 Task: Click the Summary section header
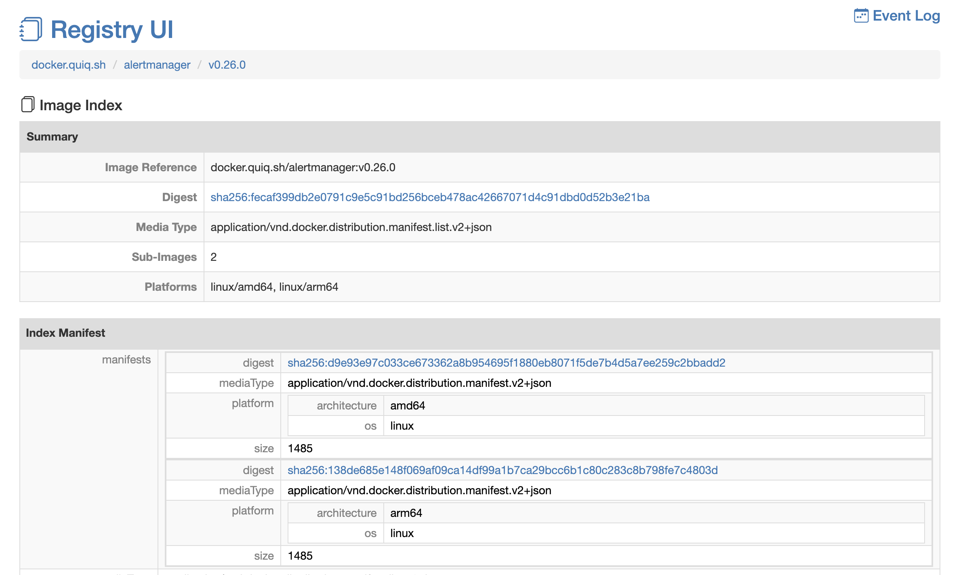click(x=480, y=136)
